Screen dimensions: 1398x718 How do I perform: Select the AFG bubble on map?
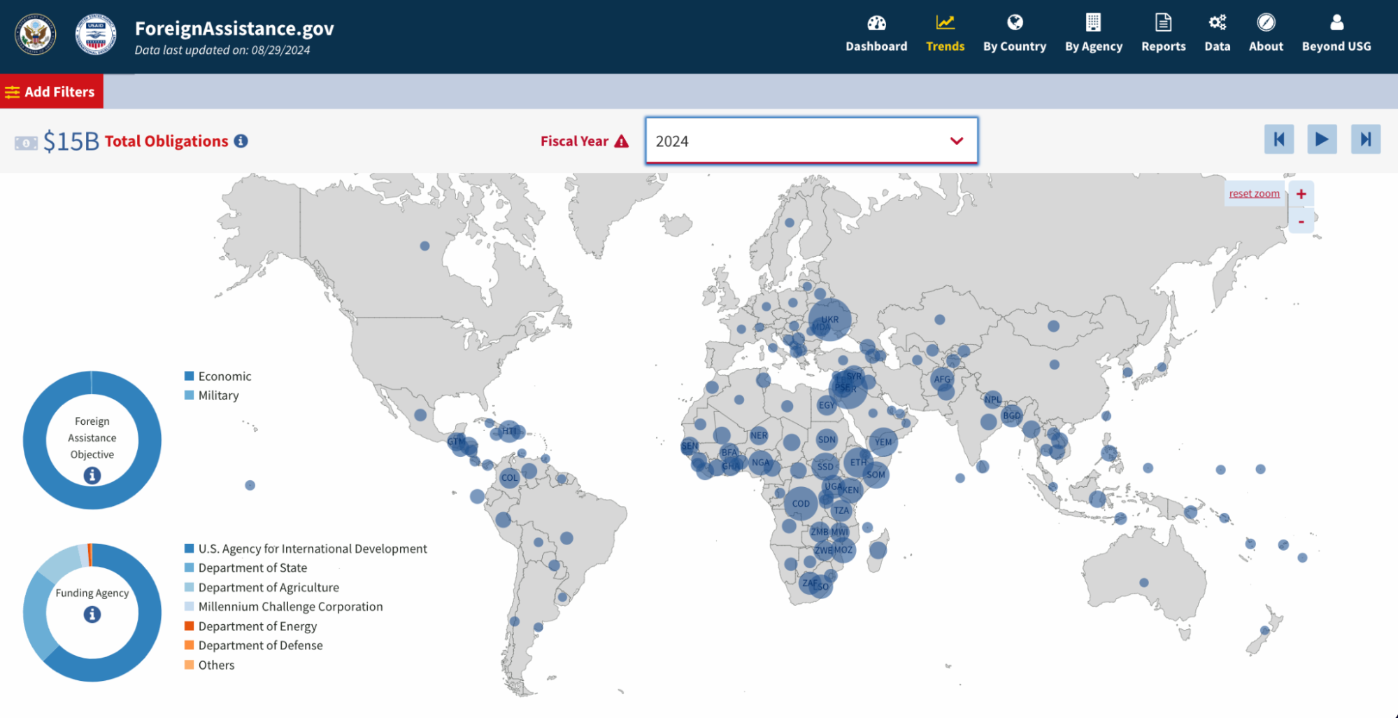point(942,379)
